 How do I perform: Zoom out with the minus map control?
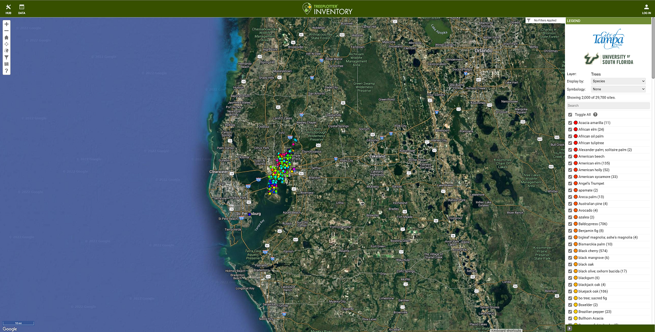6,30
